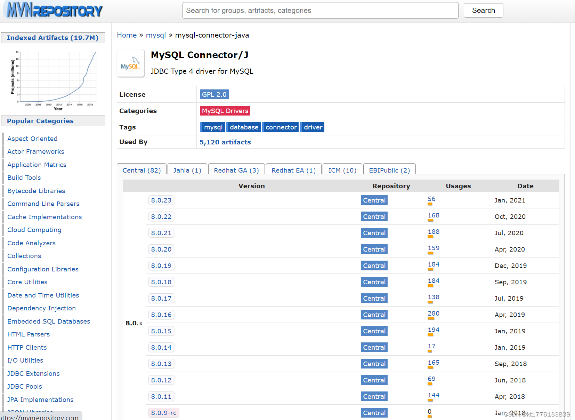Open the Dependency Injection category
575x420 pixels.
[x=41, y=308]
